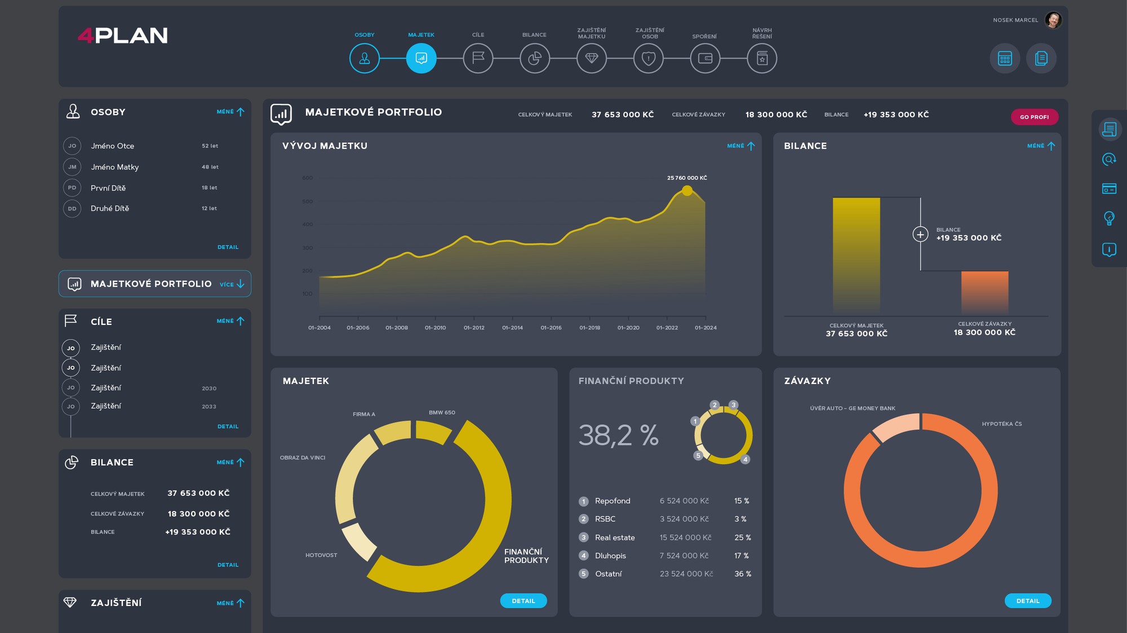This screenshot has width=1127, height=633.
Task: Open the Nosek Marcel profile avatar
Action: tap(1053, 20)
